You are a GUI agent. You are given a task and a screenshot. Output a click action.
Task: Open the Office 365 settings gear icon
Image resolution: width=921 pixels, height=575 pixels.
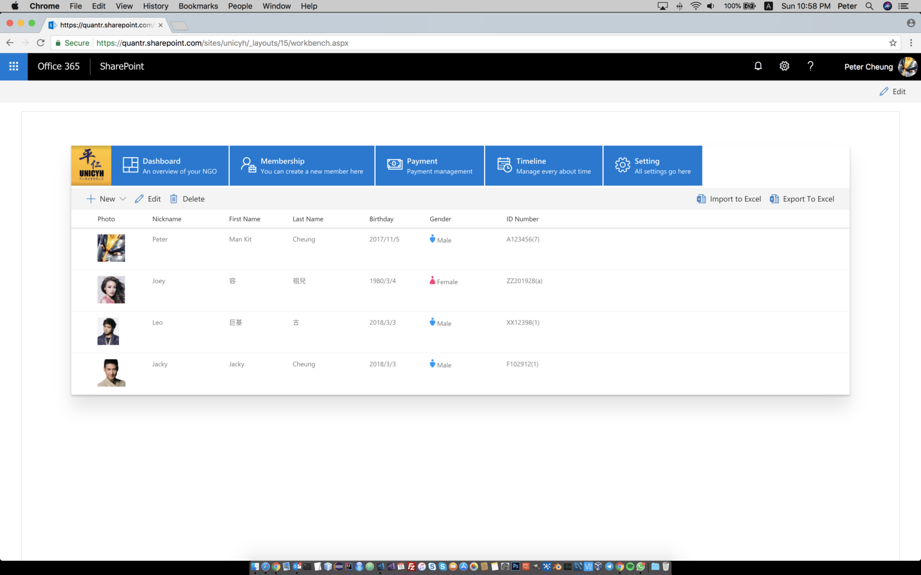pos(784,66)
